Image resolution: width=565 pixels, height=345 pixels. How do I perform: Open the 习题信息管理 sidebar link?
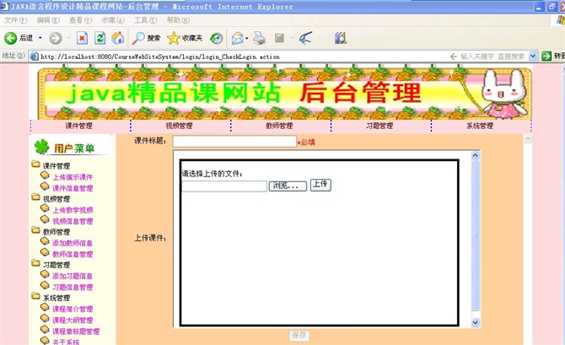coord(73,288)
